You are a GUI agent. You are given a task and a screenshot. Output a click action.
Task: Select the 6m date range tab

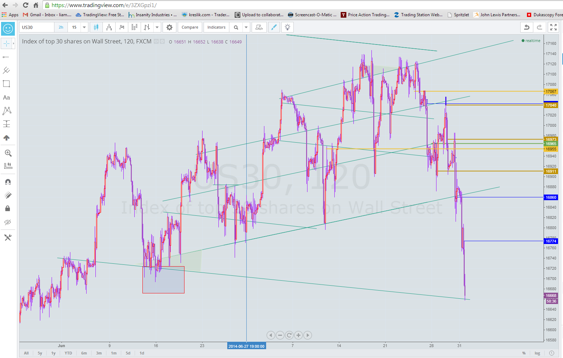[84, 353]
